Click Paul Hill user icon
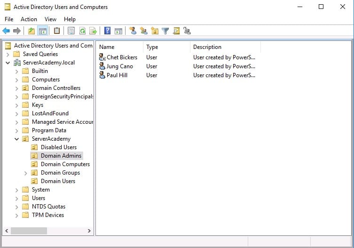 (x=102, y=75)
